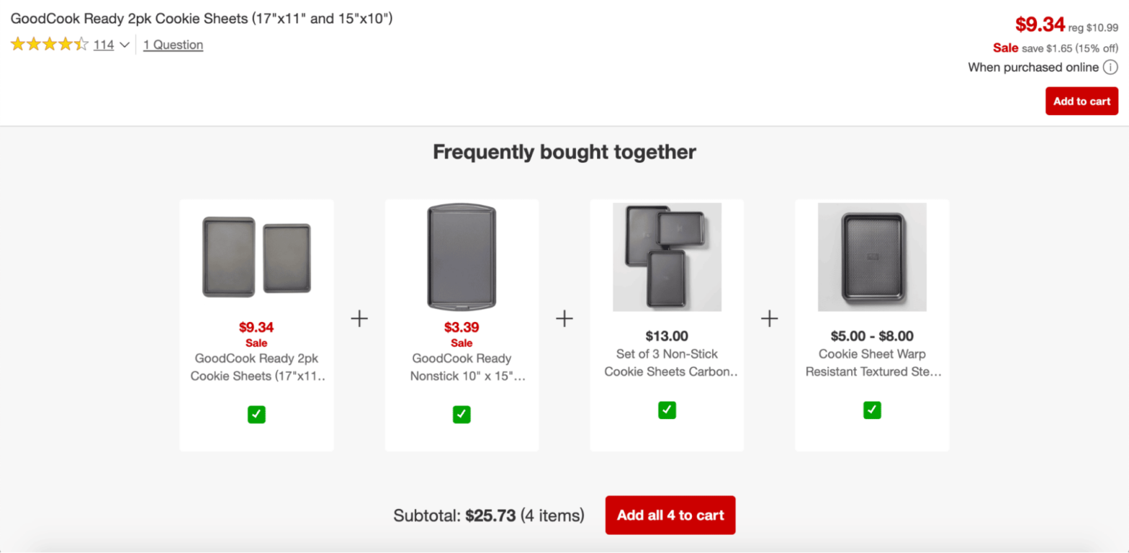The image size is (1129, 553).
Task: Click the GoodCook Ready 2pk Cookie Sheets title
Action: pyautogui.click(x=256, y=367)
